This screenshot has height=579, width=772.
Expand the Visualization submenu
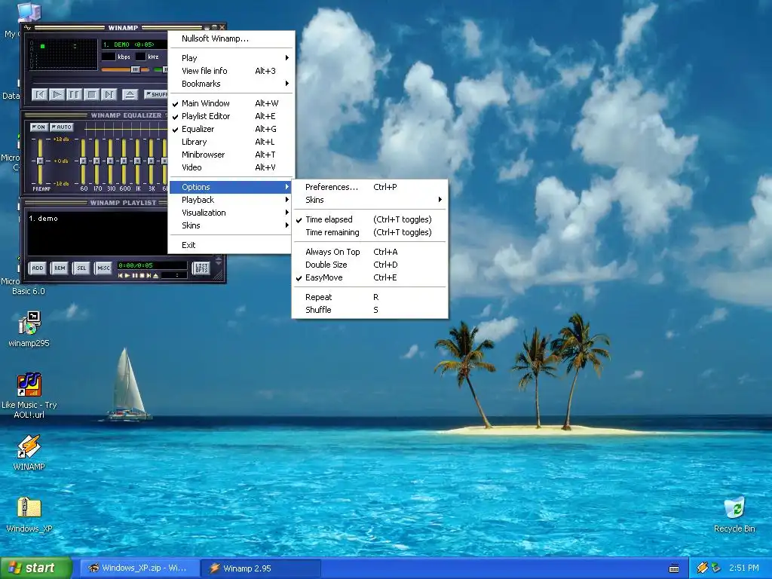[x=231, y=213]
